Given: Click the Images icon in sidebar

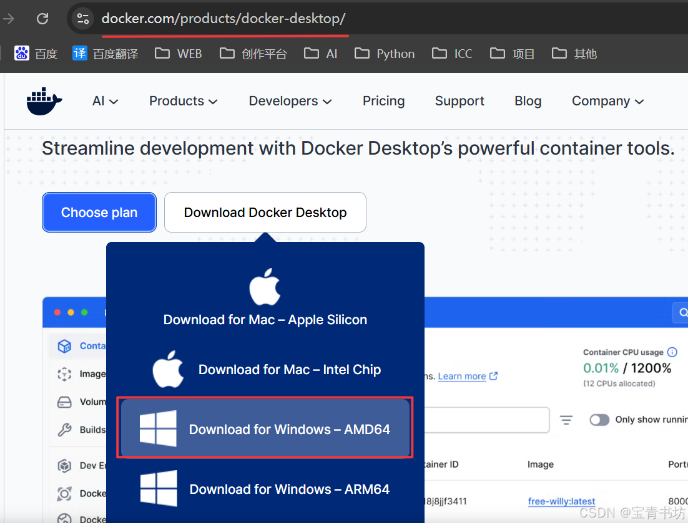Looking at the screenshot, I should pyautogui.click(x=64, y=374).
